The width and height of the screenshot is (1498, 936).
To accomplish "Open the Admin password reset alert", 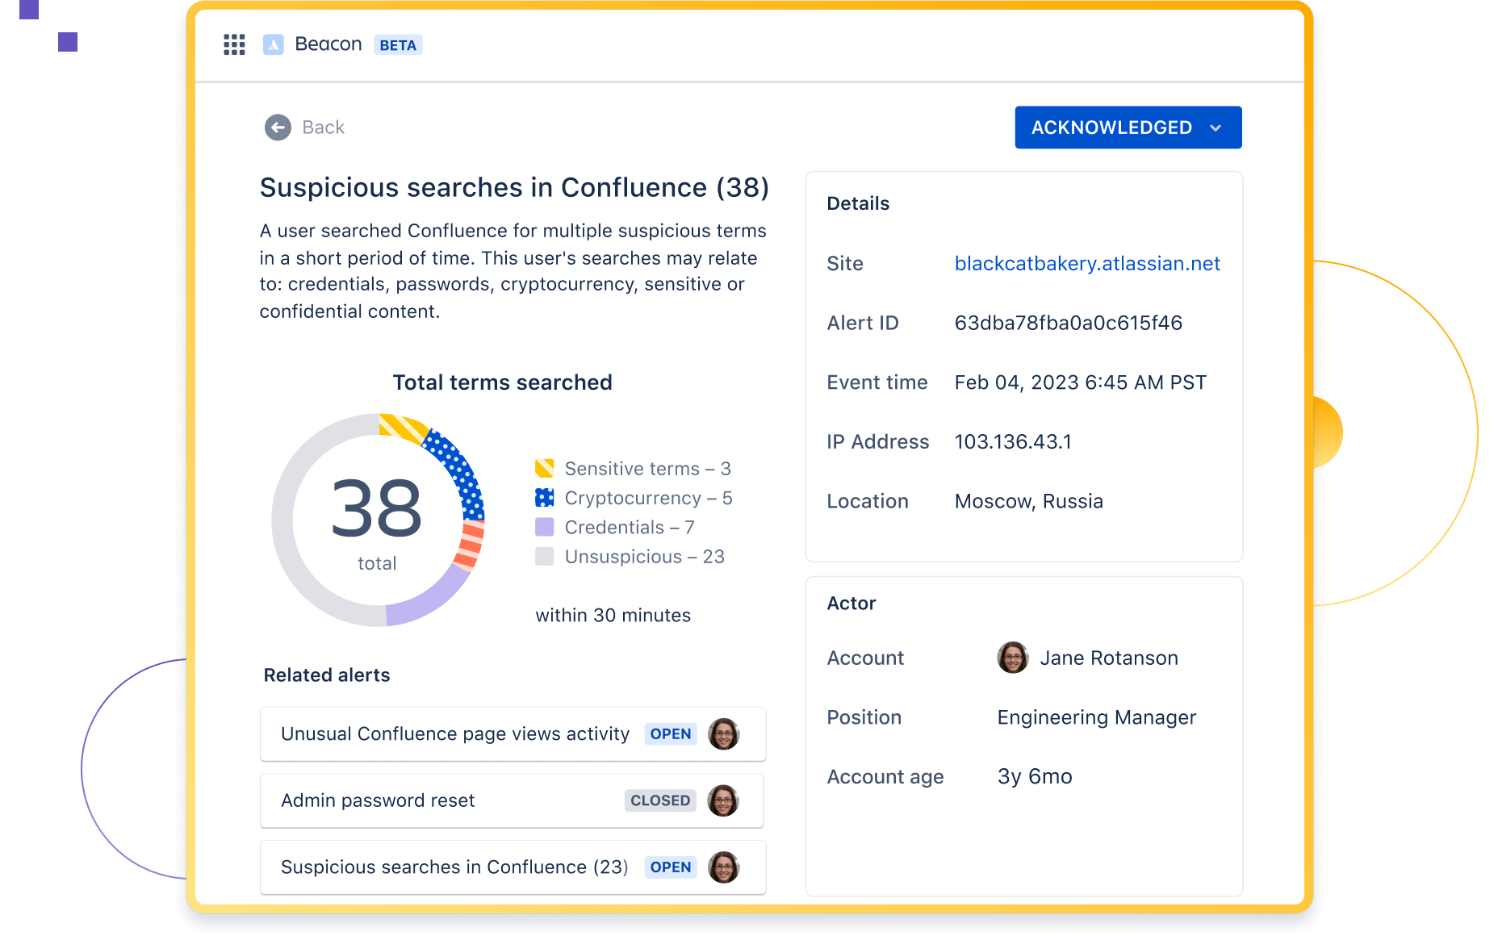I will [378, 800].
